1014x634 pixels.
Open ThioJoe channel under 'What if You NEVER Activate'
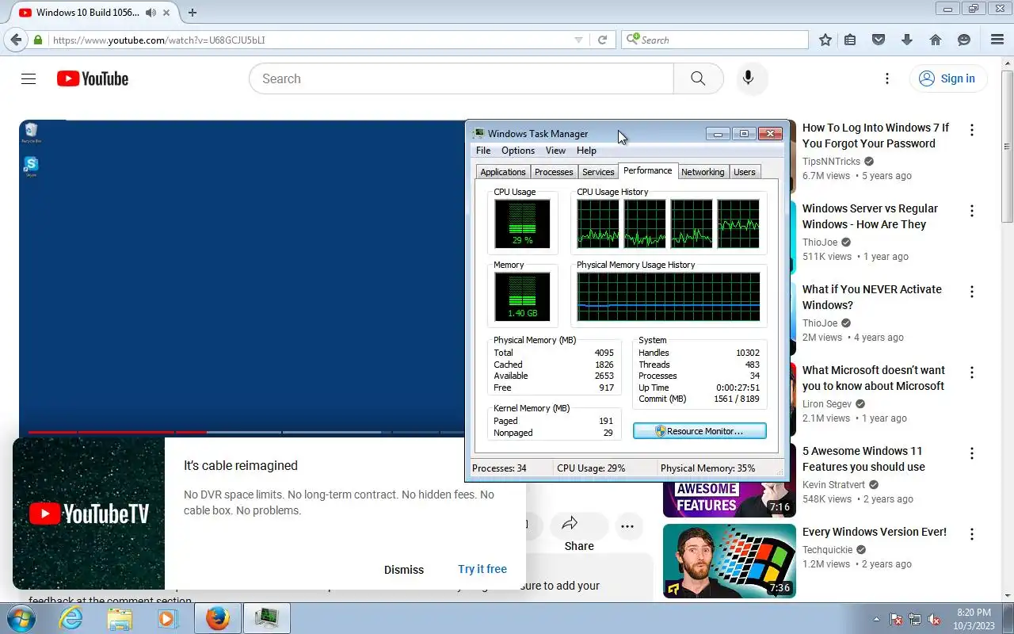[820, 323]
